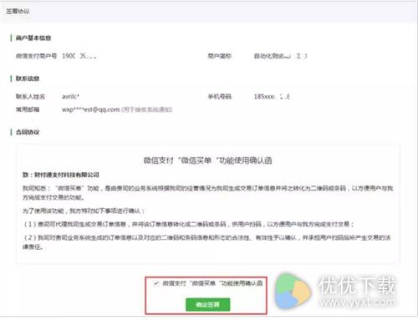Click the 手机号码 label
418x320 pixels.
219,97
